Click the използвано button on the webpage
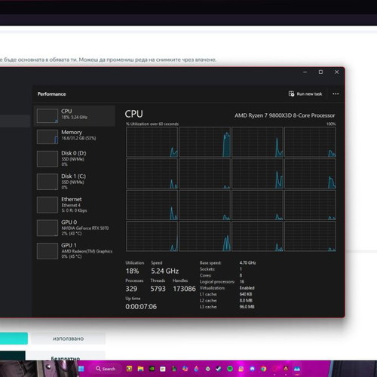The width and height of the screenshot is (377, 377). pos(68,339)
